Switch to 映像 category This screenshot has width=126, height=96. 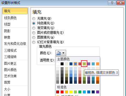15,37
